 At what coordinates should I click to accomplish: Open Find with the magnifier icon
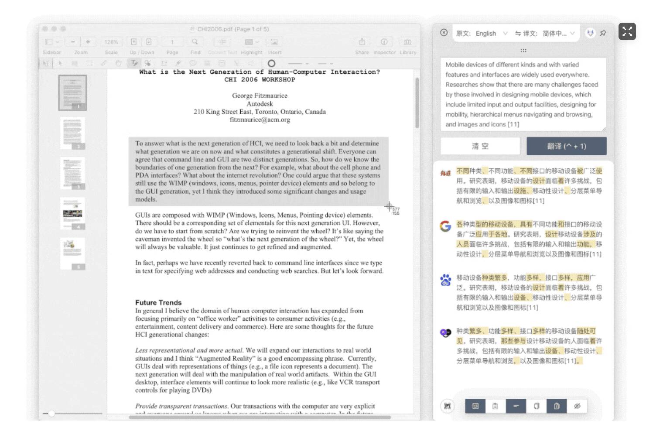coord(195,42)
